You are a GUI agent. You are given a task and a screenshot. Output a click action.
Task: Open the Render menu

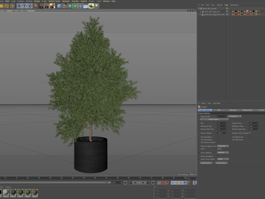[x=37, y=1]
